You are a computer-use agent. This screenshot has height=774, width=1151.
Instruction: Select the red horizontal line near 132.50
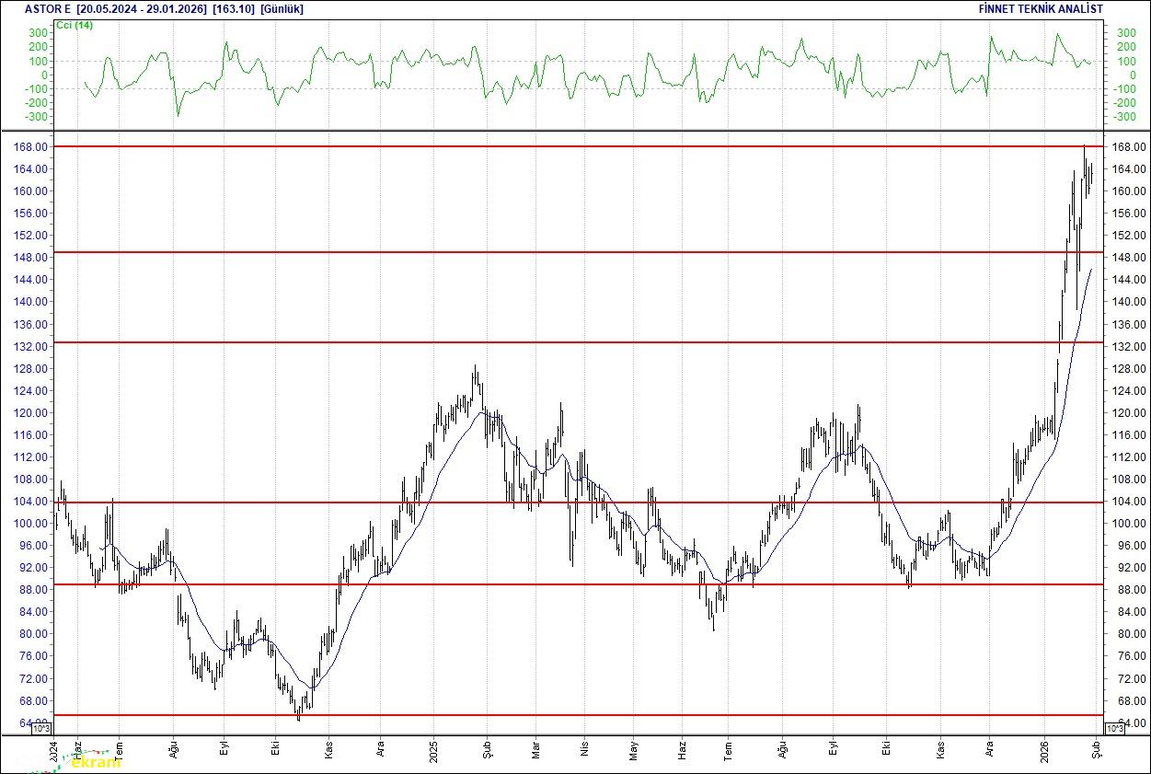point(552,342)
